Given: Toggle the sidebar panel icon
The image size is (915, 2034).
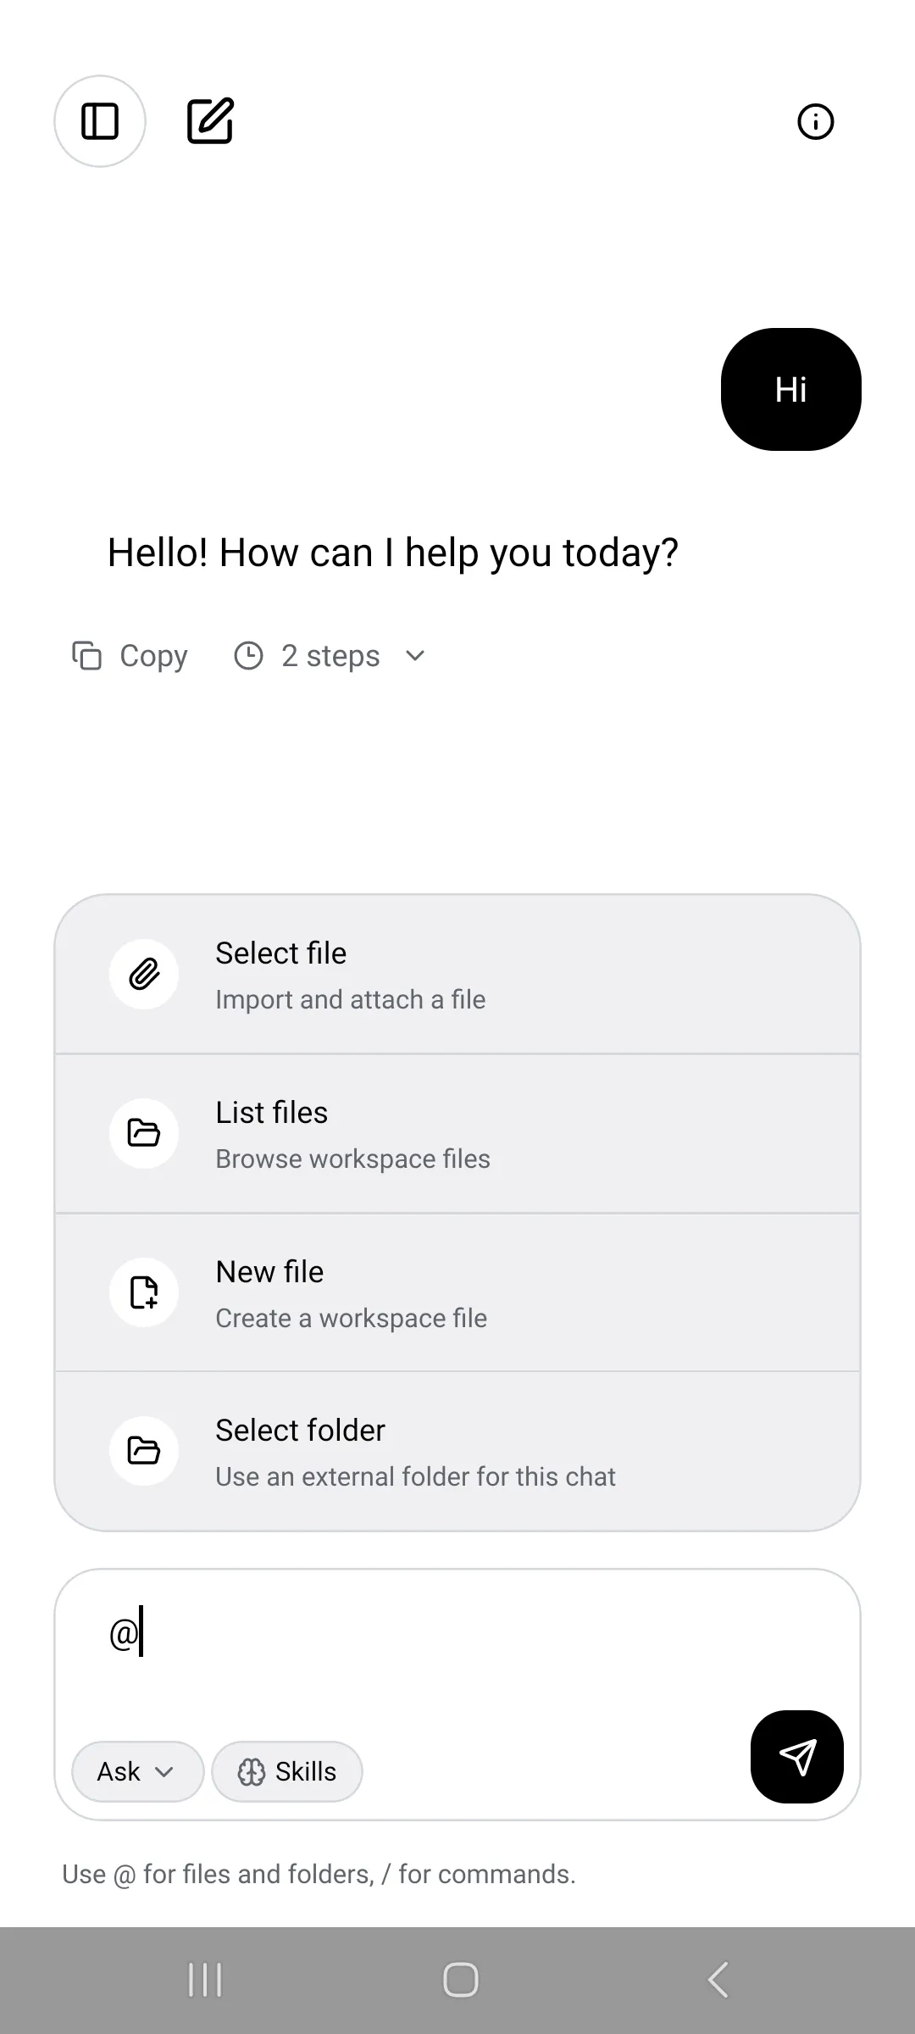Looking at the screenshot, I should 100,121.
